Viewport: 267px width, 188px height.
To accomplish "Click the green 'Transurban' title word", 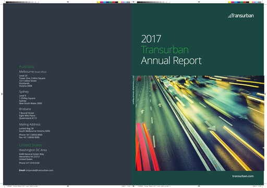I will tap(165, 49).
